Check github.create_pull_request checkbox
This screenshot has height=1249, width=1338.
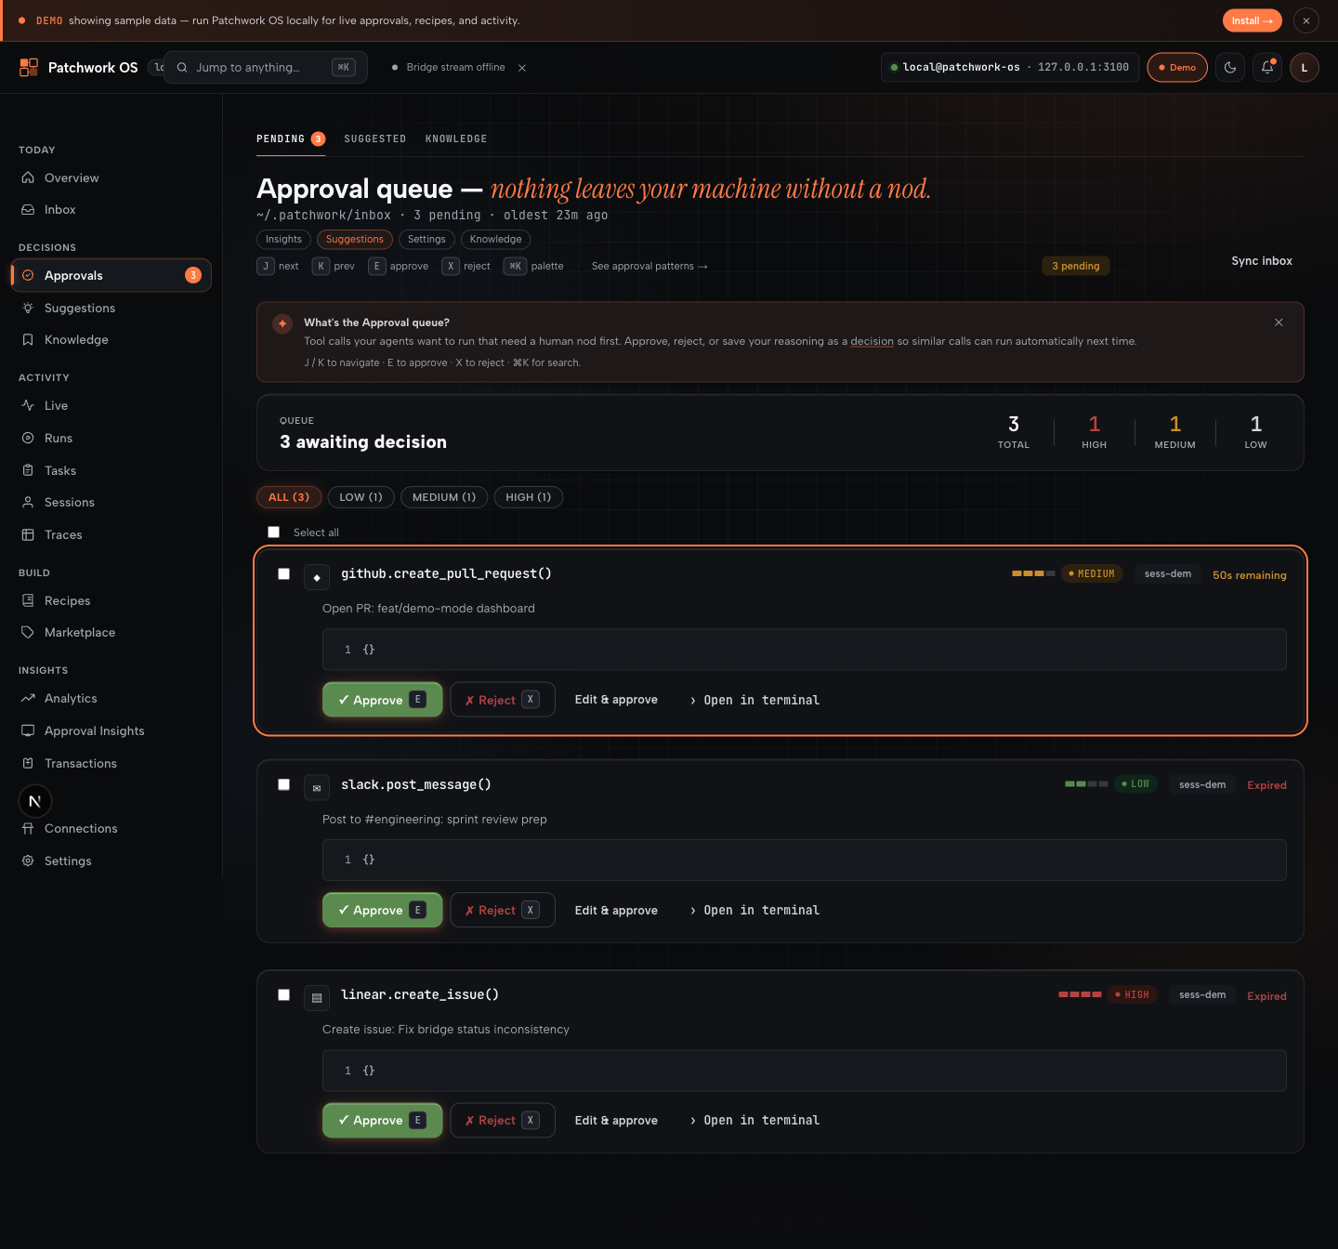[x=283, y=574]
